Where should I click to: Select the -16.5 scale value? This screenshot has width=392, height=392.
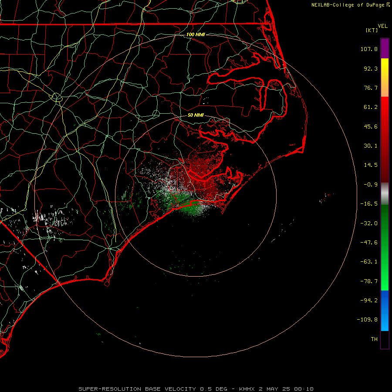tap(369, 204)
